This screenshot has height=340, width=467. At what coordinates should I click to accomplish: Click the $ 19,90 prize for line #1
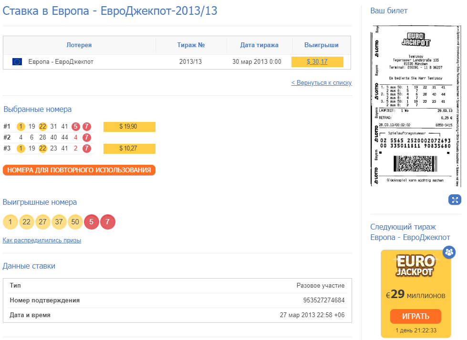(x=129, y=127)
